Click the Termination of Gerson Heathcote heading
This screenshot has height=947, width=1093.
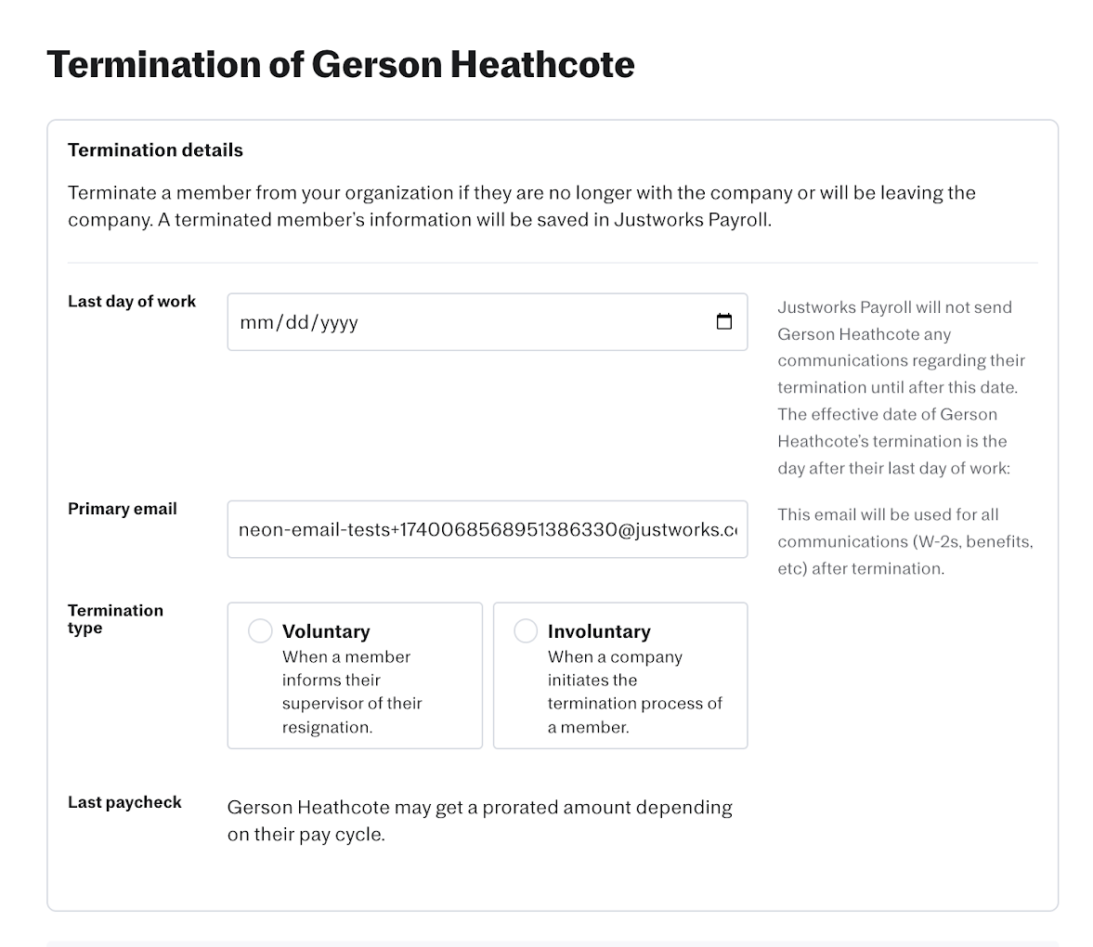pos(341,64)
